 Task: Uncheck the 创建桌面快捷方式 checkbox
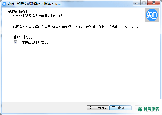pyautogui.click(x=15, y=42)
